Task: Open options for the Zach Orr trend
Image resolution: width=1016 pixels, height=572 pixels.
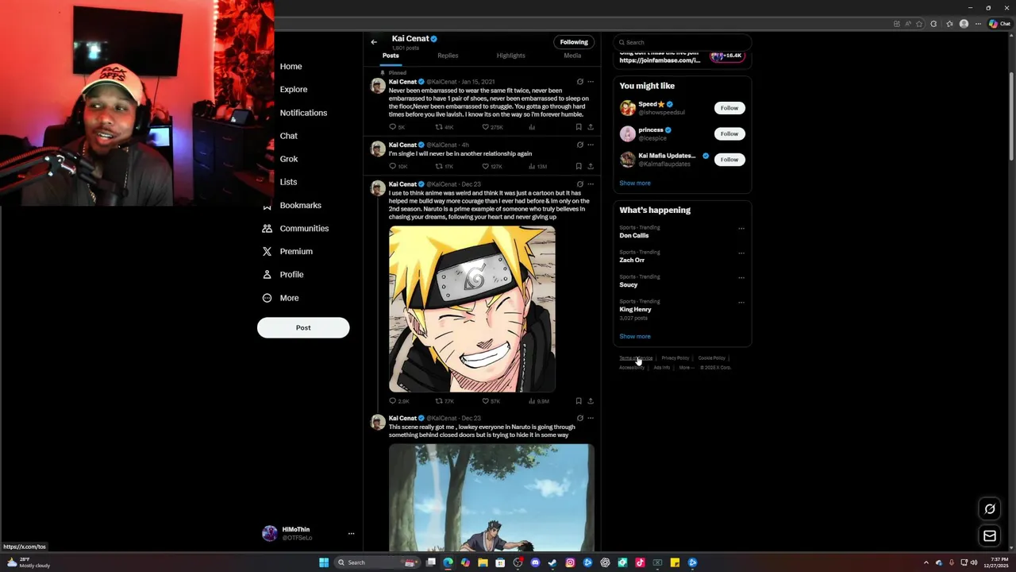Action: coord(741,253)
